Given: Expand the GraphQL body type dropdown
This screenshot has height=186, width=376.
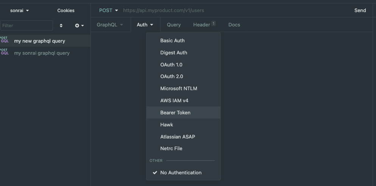Looking at the screenshot, I should [x=110, y=25].
